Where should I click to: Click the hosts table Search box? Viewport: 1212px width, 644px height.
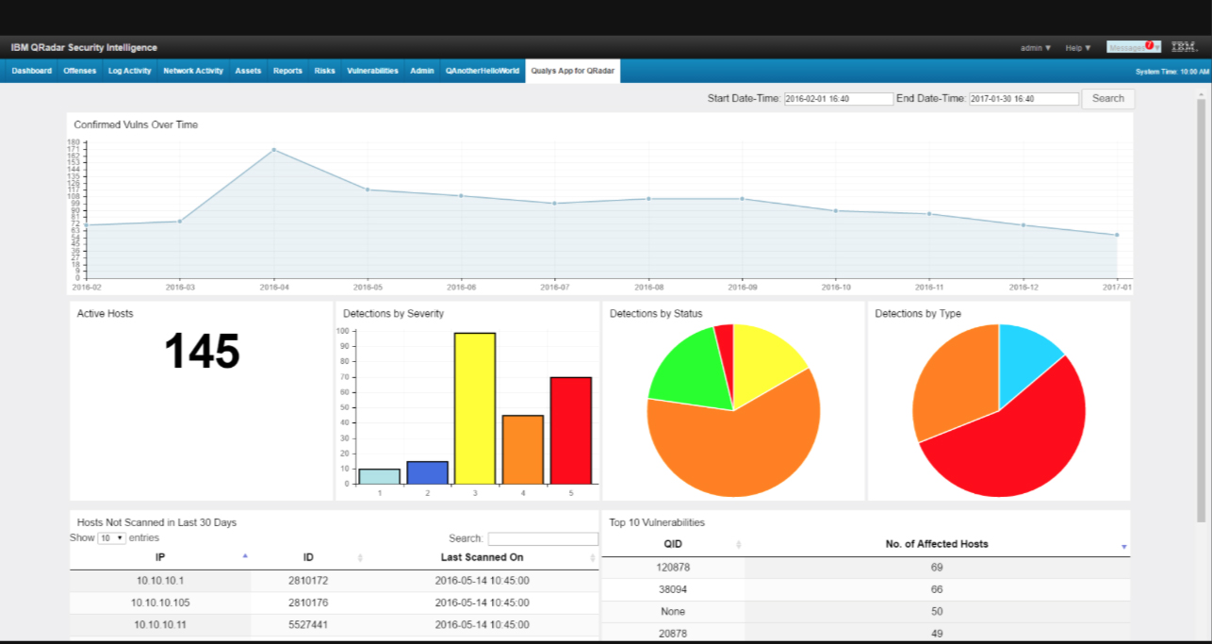[542, 539]
